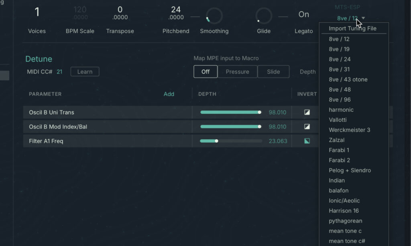Image resolution: width=411 pixels, height=246 pixels.
Task: Toggle Legato On setting
Action: (x=304, y=14)
